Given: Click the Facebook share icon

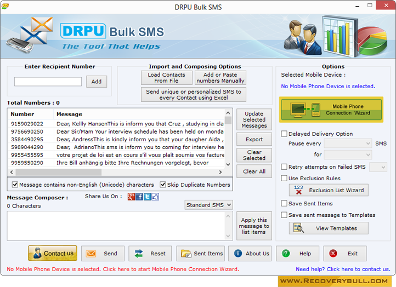Looking at the screenshot, I should tap(139, 197).
